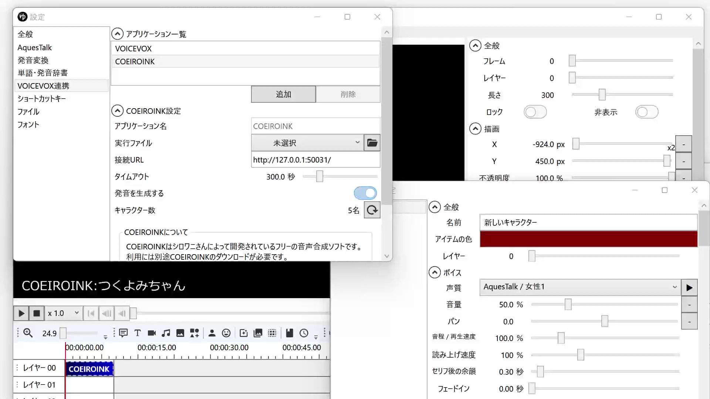The image size is (710, 399).
Task: Add an audio item with the music-note icon
Action: [x=166, y=333]
